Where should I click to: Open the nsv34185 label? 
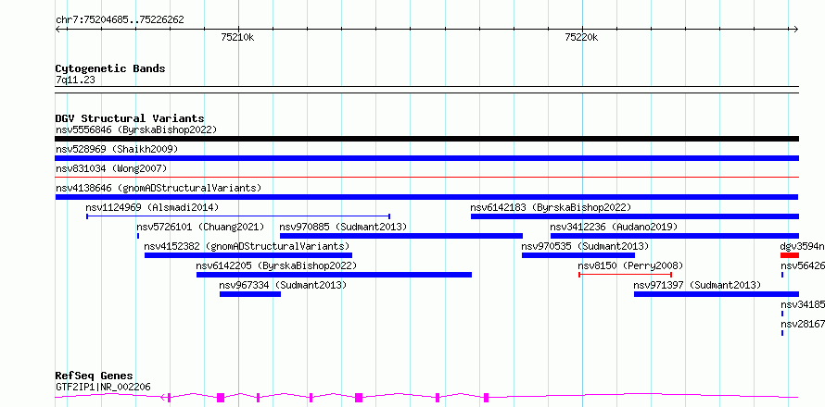(803, 304)
